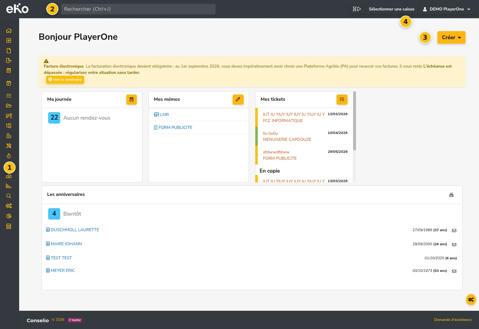Click Demande d'assistance link in footer
479x329 pixels.
(453, 320)
